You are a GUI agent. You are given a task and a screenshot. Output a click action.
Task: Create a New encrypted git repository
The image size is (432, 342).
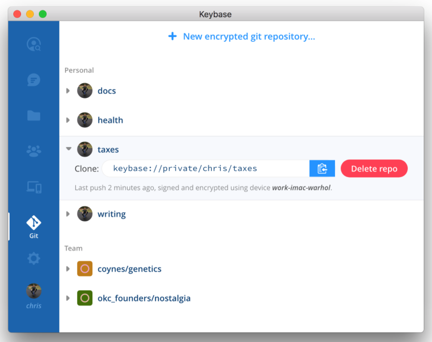pos(242,36)
